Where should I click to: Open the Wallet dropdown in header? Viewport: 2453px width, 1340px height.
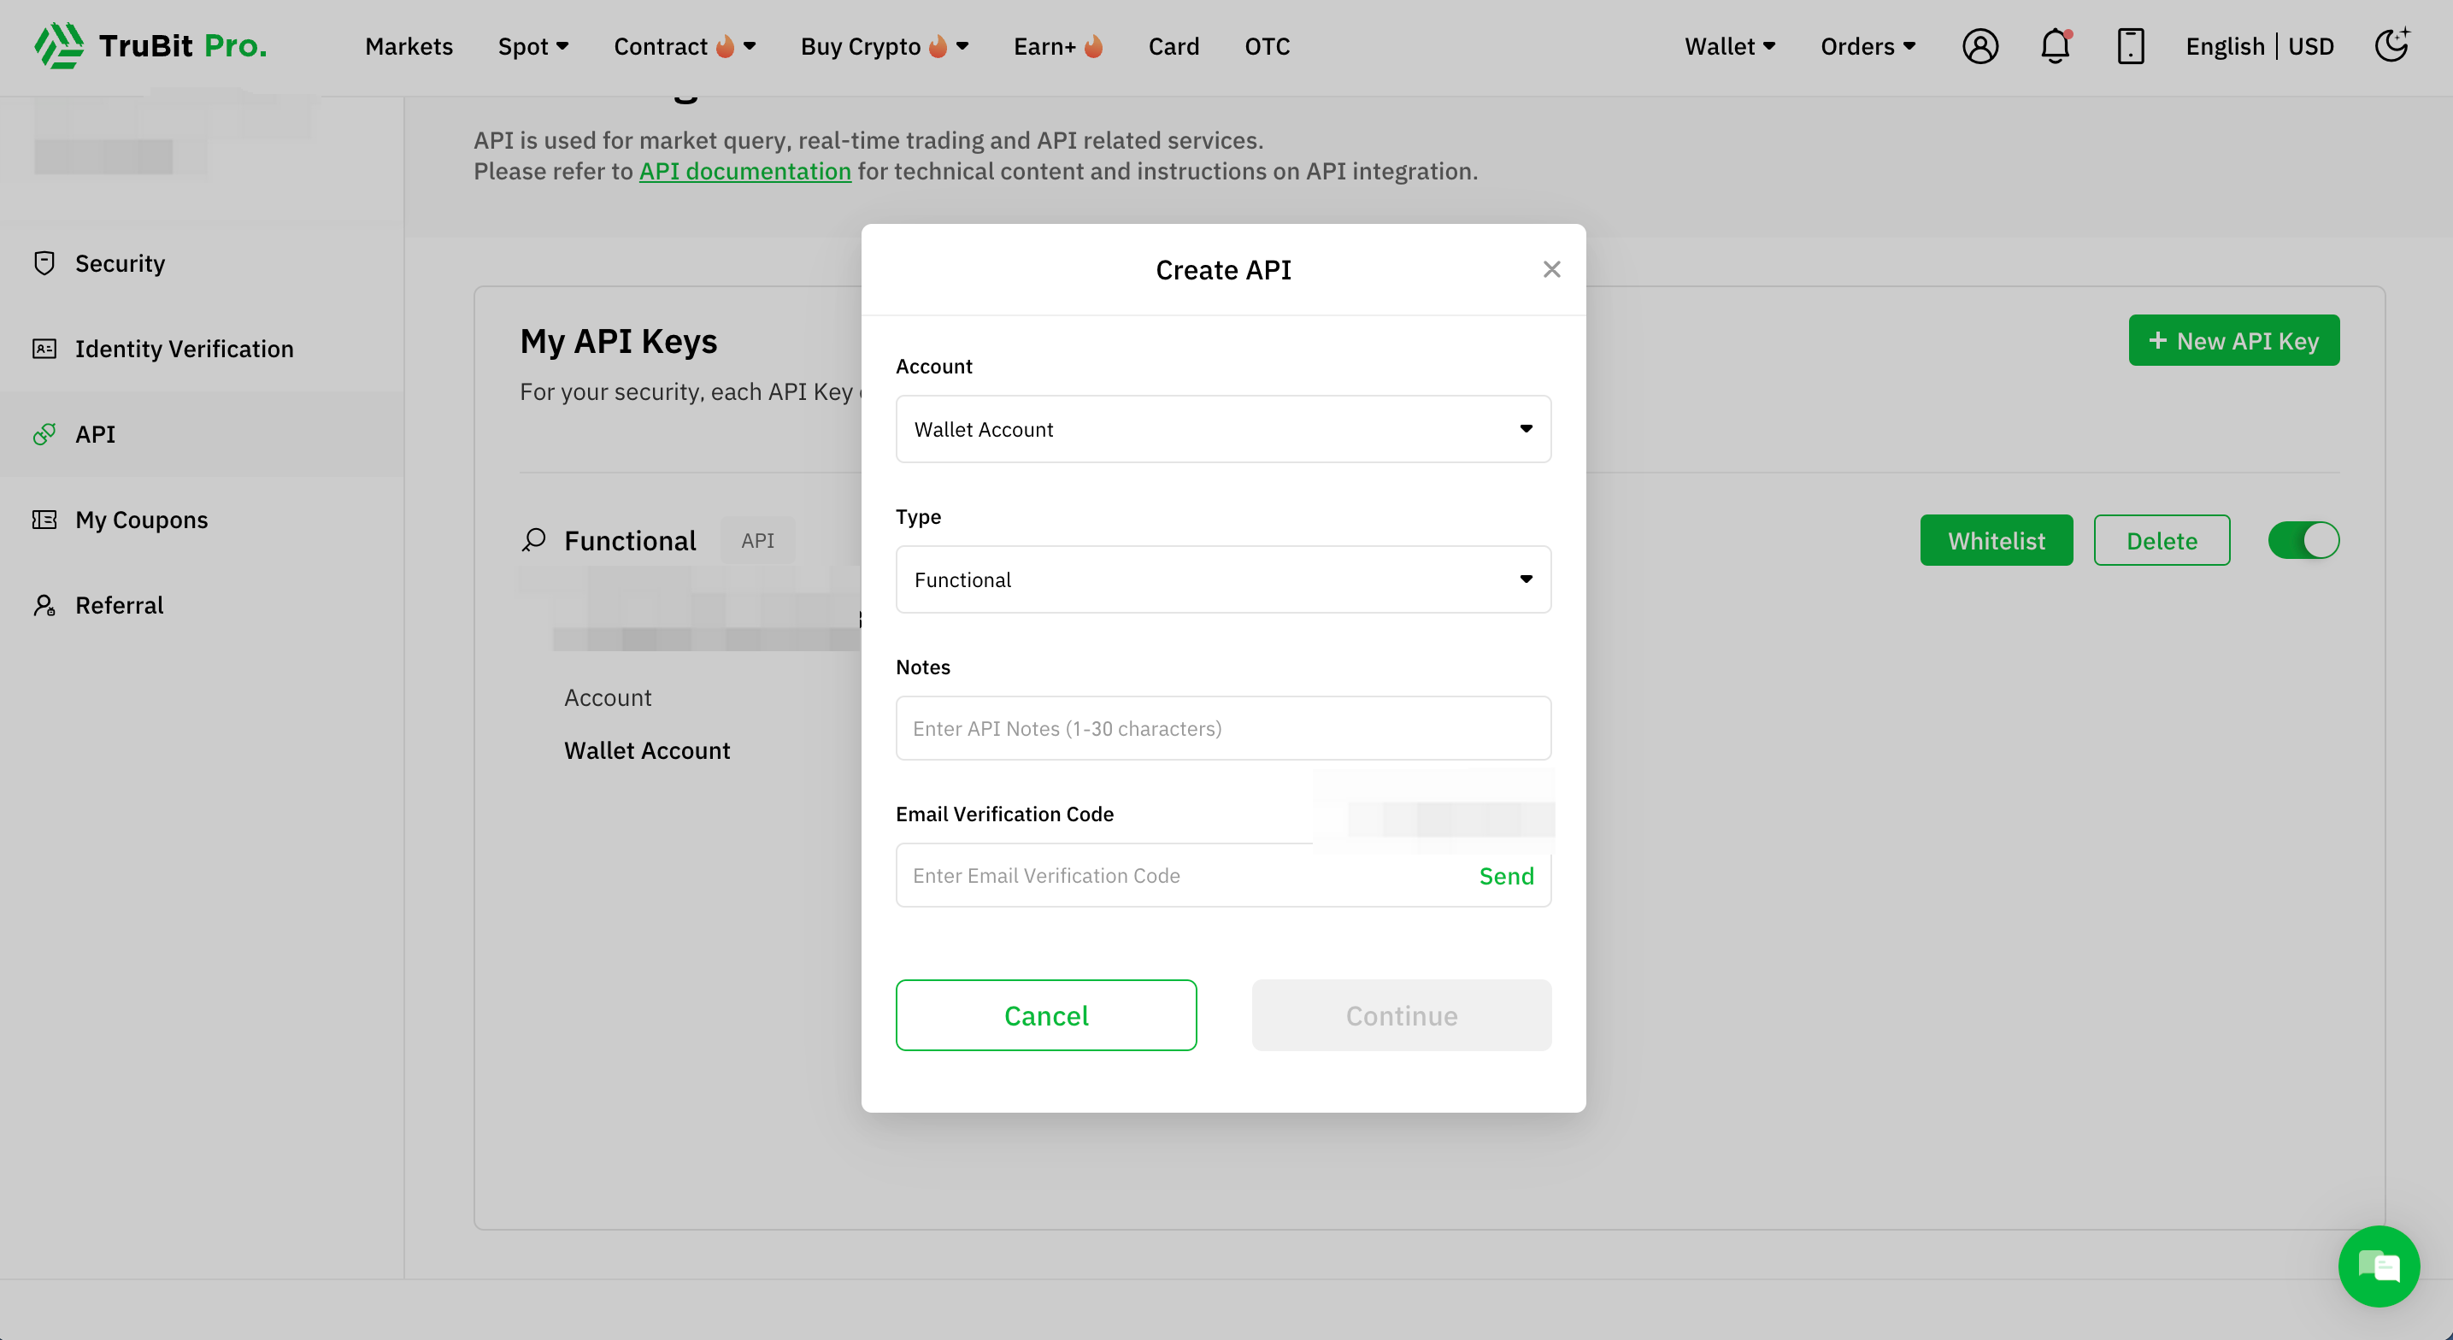click(1729, 45)
